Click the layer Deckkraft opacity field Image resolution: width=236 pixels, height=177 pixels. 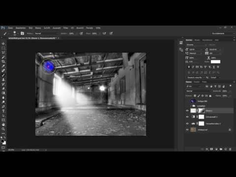click(x=225, y=91)
